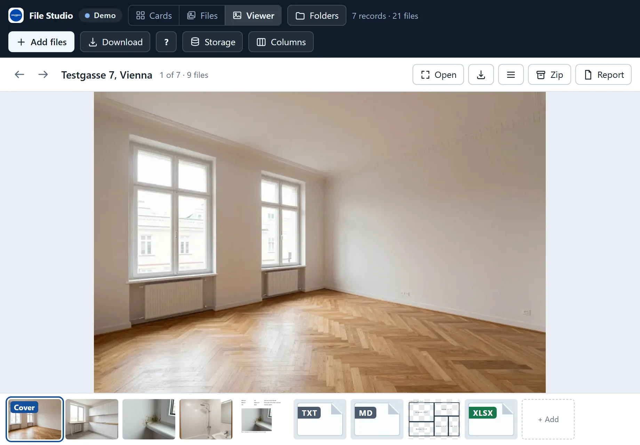Open the MD file thumbnail

coord(377,419)
